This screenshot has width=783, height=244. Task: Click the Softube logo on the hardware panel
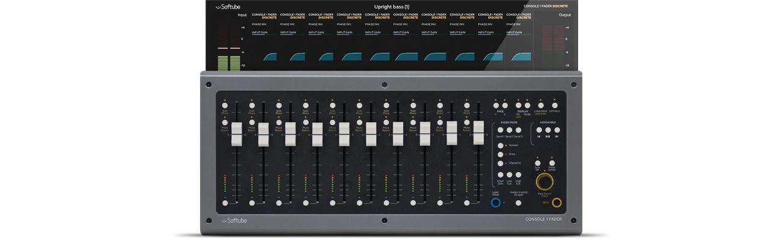(x=234, y=220)
